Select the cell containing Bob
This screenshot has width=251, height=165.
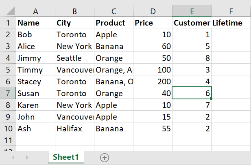[x=35, y=34]
